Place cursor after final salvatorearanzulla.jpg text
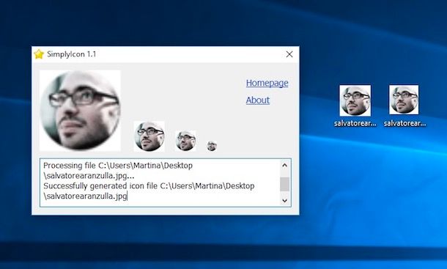This screenshot has height=269, width=447. click(128, 196)
